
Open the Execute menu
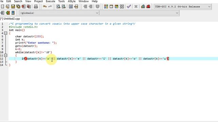pyautogui.click(x=50, y=1)
